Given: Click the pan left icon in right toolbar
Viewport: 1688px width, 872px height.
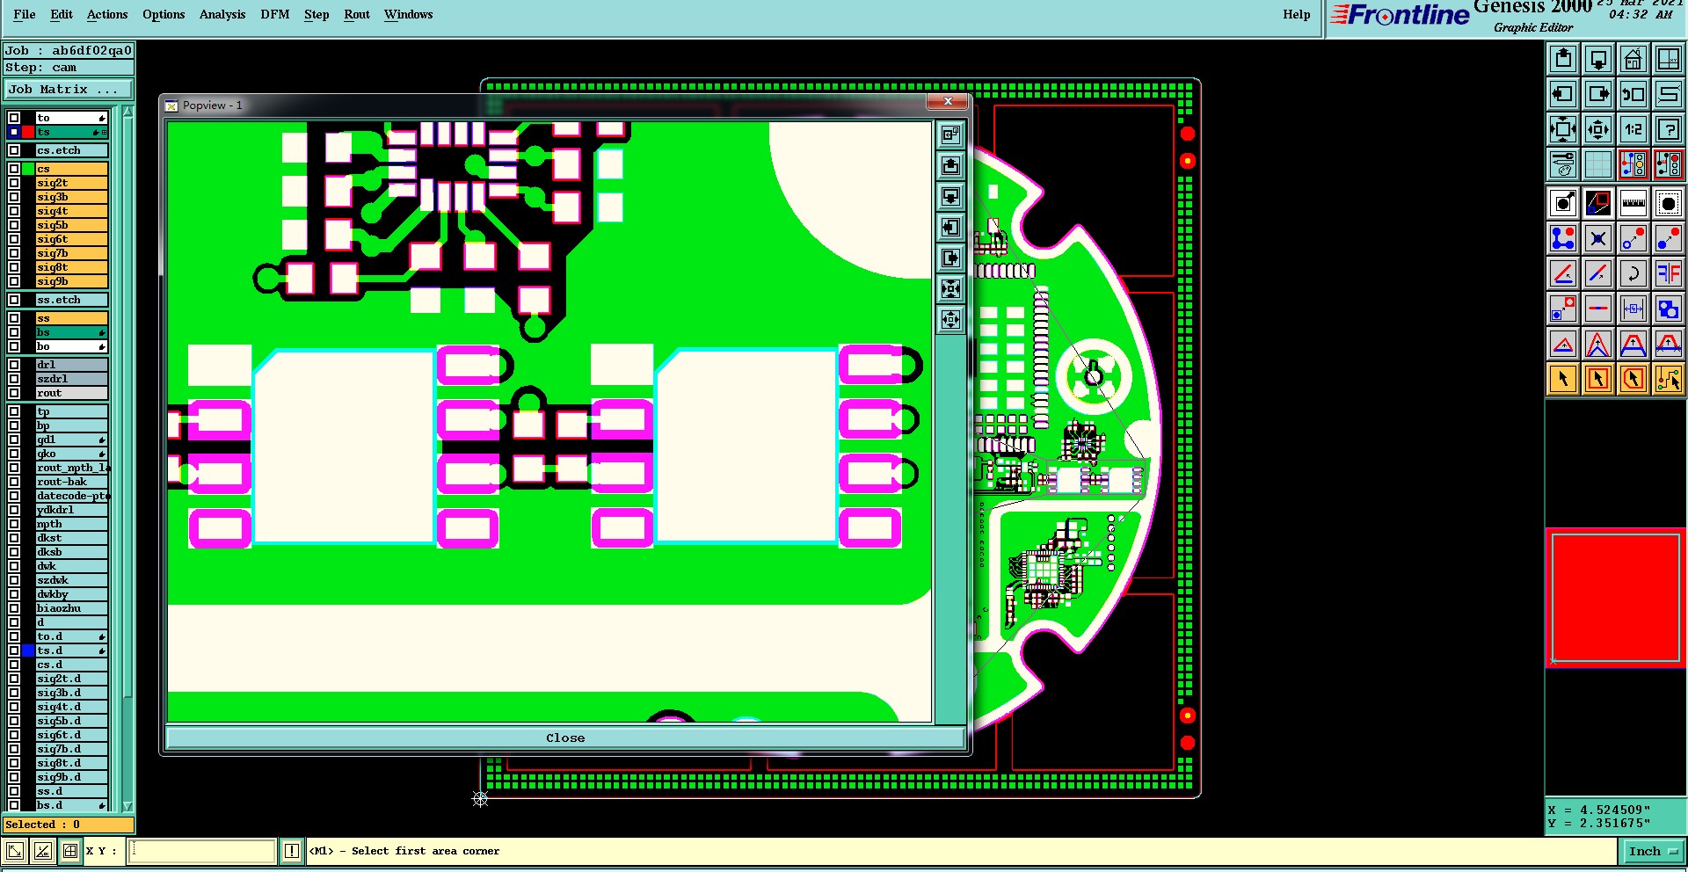Looking at the screenshot, I should click(1563, 94).
